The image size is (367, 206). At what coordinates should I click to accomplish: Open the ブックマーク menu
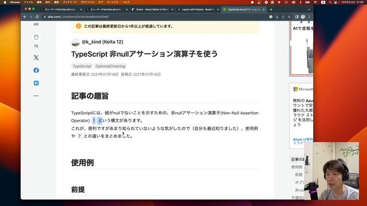[x=69, y=2]
